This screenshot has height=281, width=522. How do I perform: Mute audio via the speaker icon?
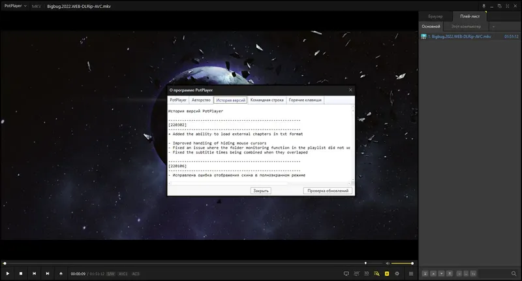(x=388, y=263)
